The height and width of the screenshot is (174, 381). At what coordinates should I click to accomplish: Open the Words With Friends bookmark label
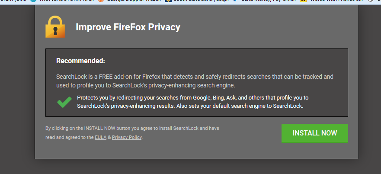(x=335, y=1)
